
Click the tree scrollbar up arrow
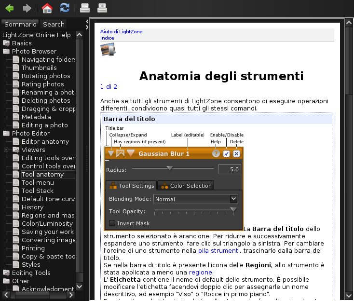tap(79, 35)
